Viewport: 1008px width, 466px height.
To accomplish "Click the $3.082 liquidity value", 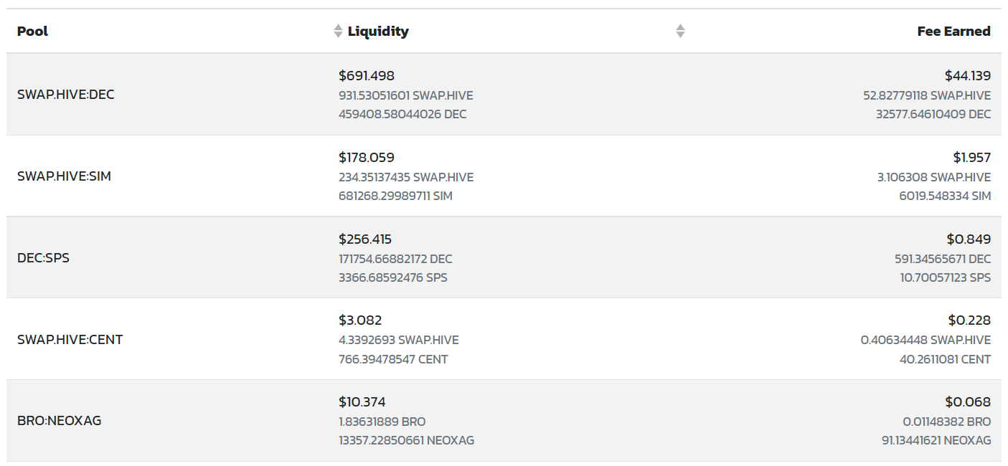I will (360, 320).
